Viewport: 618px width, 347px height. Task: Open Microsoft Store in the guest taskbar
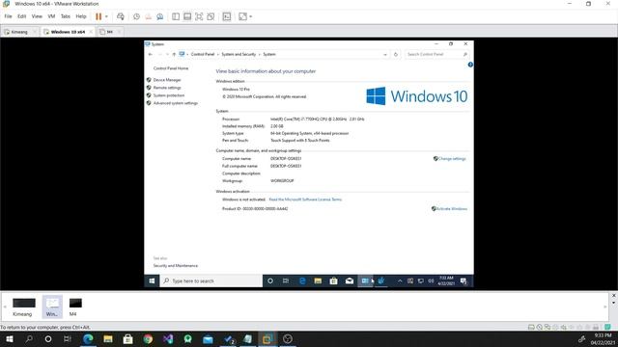click(333, 280)
